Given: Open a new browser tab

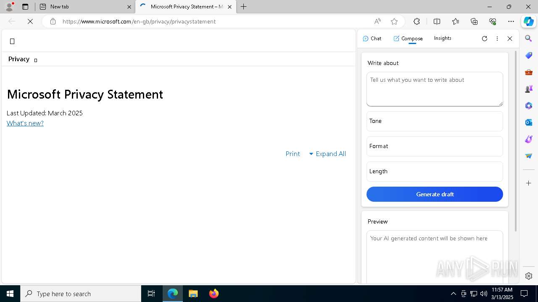Looking at the screenshot, I should coord(244,7).
